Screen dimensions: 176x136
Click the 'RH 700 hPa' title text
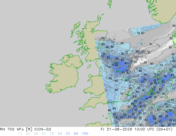pyautogui.click(x=12, y=129)
